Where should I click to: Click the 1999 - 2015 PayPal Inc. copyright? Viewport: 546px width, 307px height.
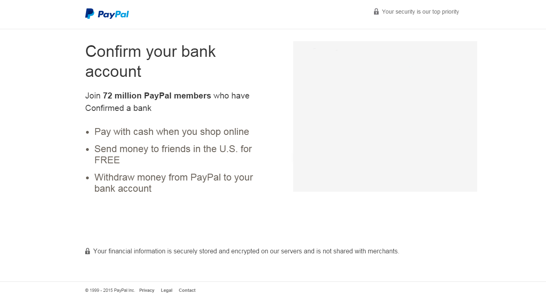[x=110, y=290]
